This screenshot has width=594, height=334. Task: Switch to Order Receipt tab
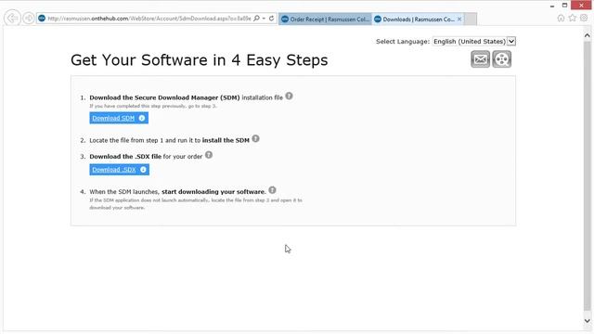(x=326, y=19)
